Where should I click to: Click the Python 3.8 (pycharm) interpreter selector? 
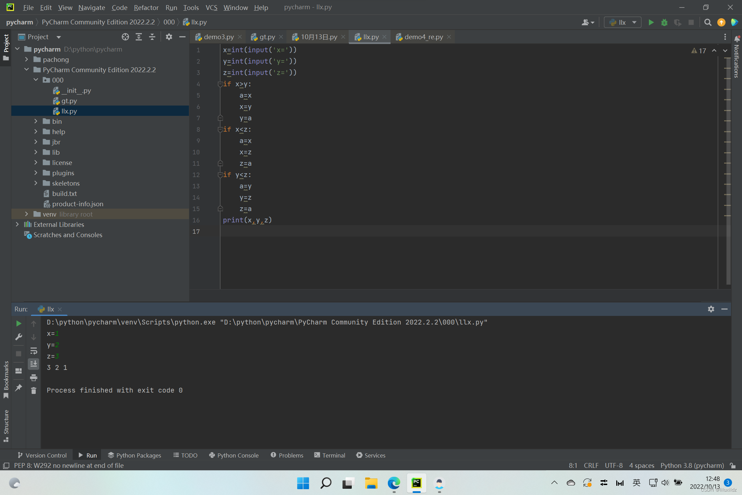pos(692,465)
